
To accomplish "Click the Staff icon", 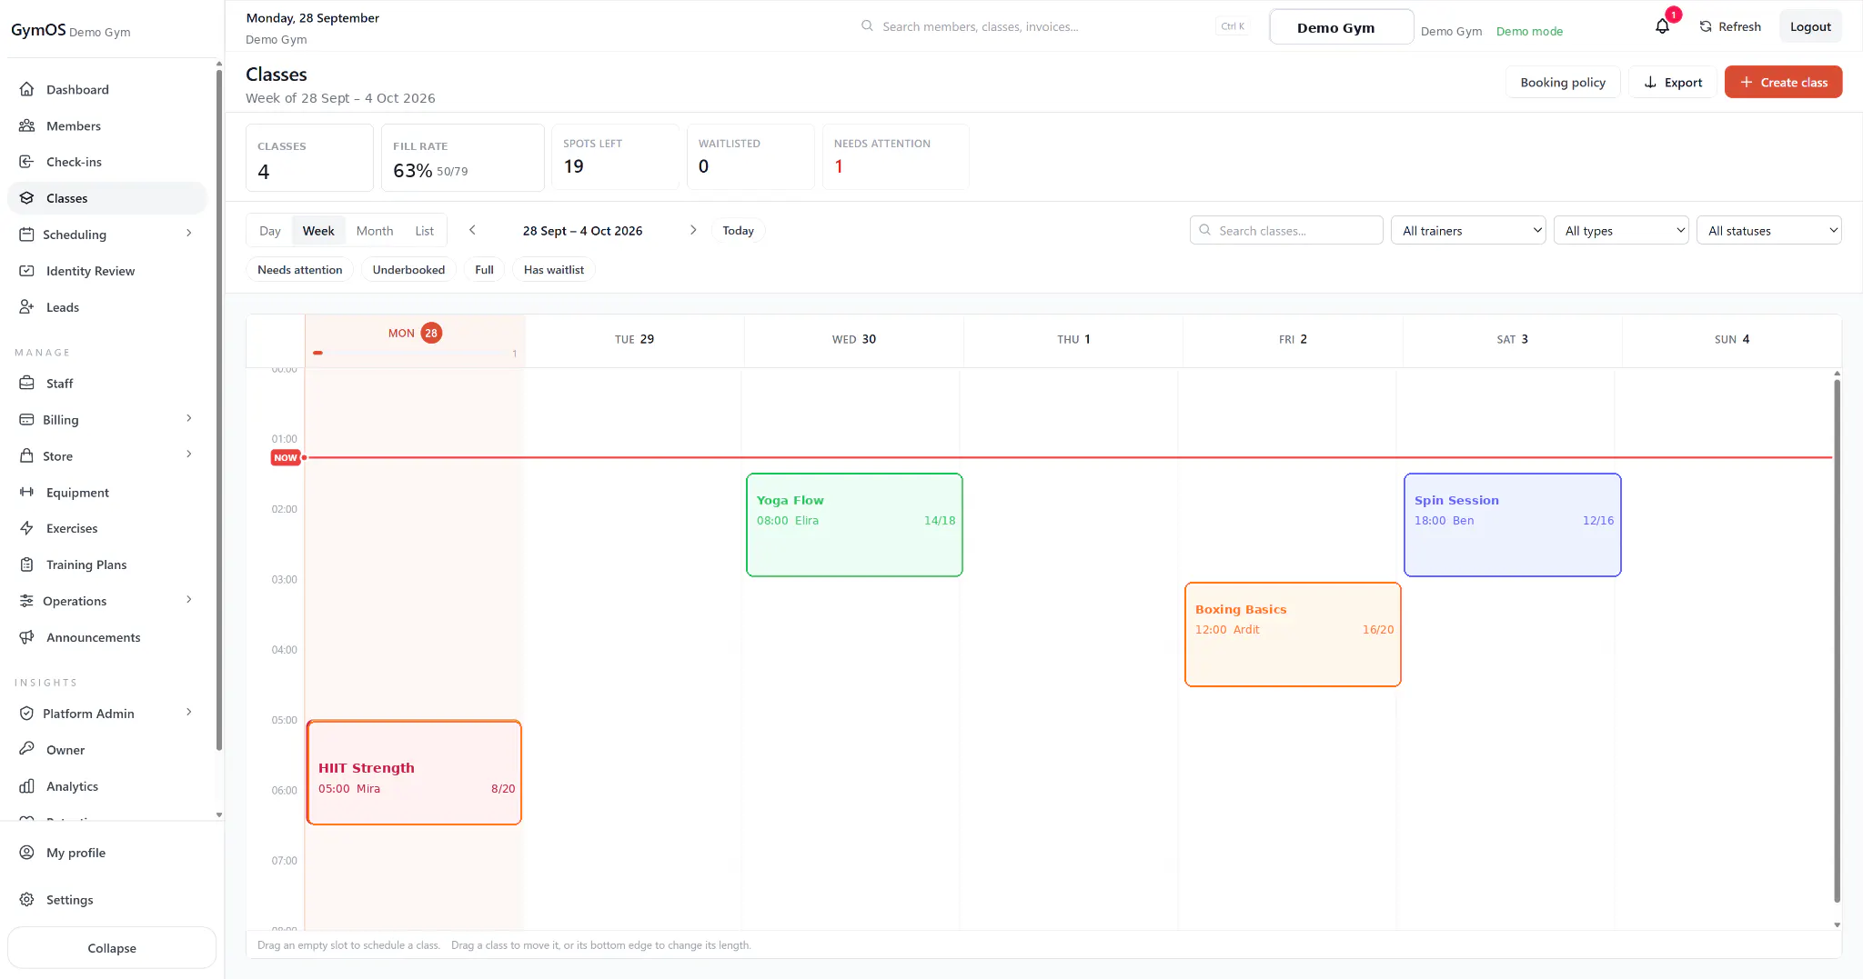I will point(27,384).
